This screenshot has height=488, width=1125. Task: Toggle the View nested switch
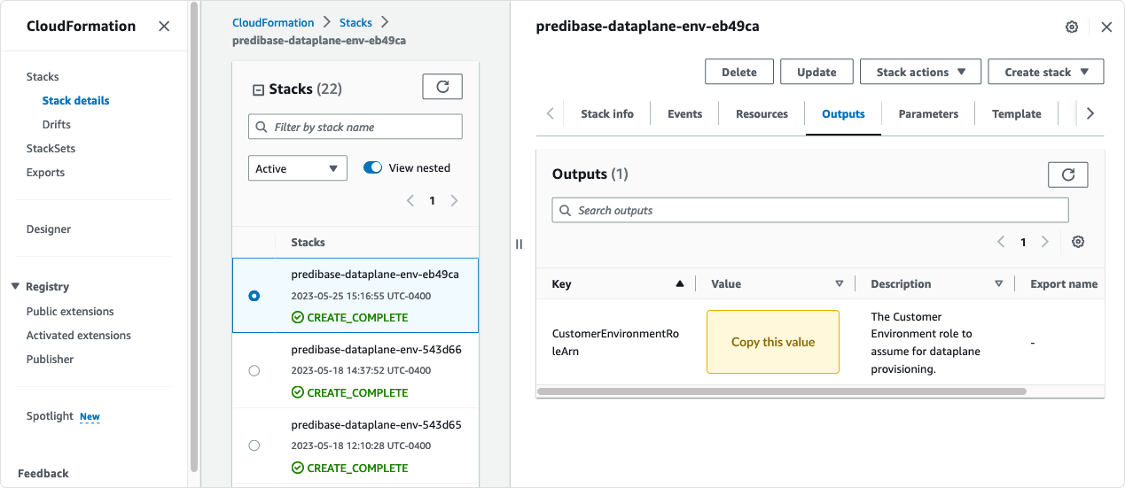coord(373,168)
